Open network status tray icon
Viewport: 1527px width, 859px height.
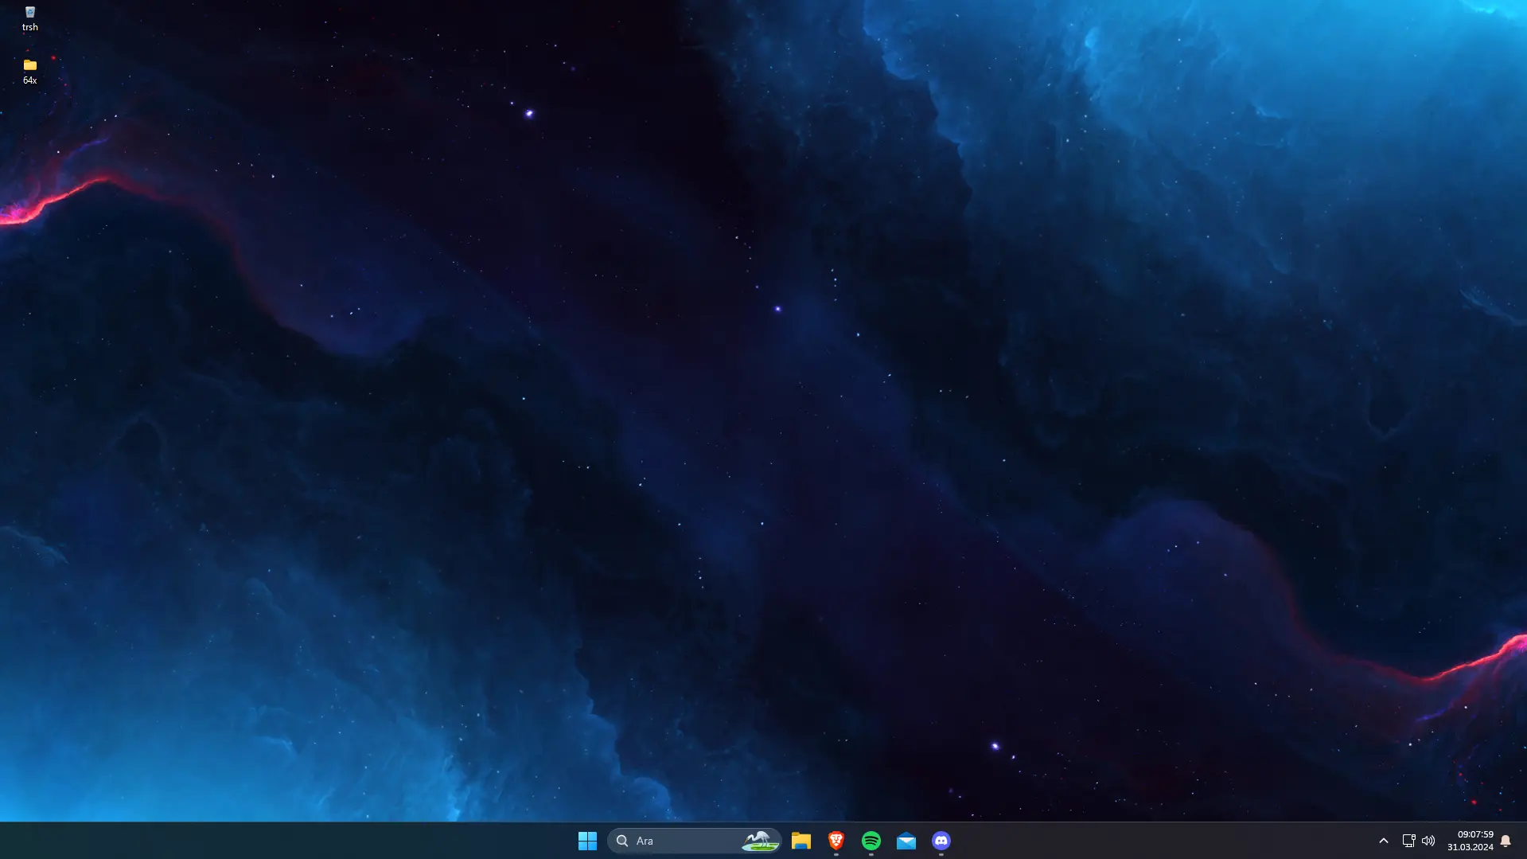point(1408,841)
